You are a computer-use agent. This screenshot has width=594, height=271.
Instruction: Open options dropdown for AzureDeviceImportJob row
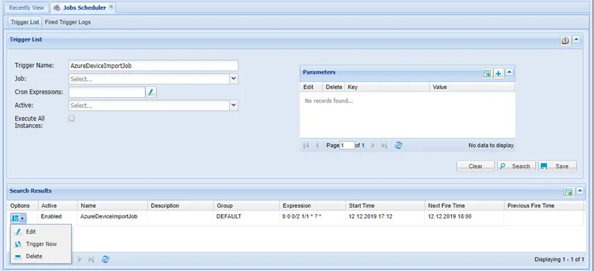pyautogui.click(x=18, y=218)
